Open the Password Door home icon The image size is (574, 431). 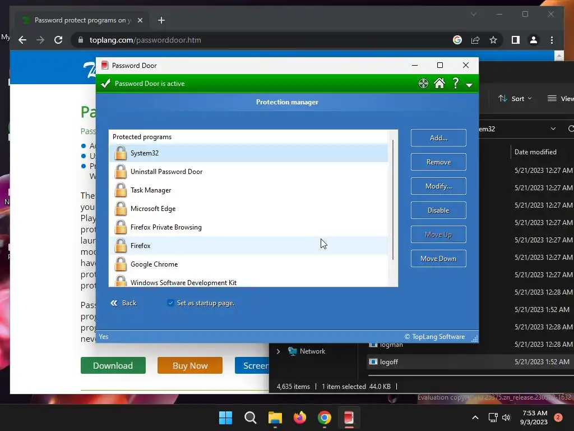439,84
